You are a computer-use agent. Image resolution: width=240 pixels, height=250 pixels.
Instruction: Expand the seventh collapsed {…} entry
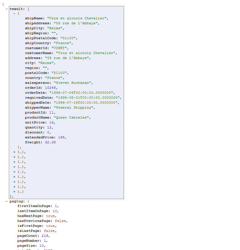(14, 182)
